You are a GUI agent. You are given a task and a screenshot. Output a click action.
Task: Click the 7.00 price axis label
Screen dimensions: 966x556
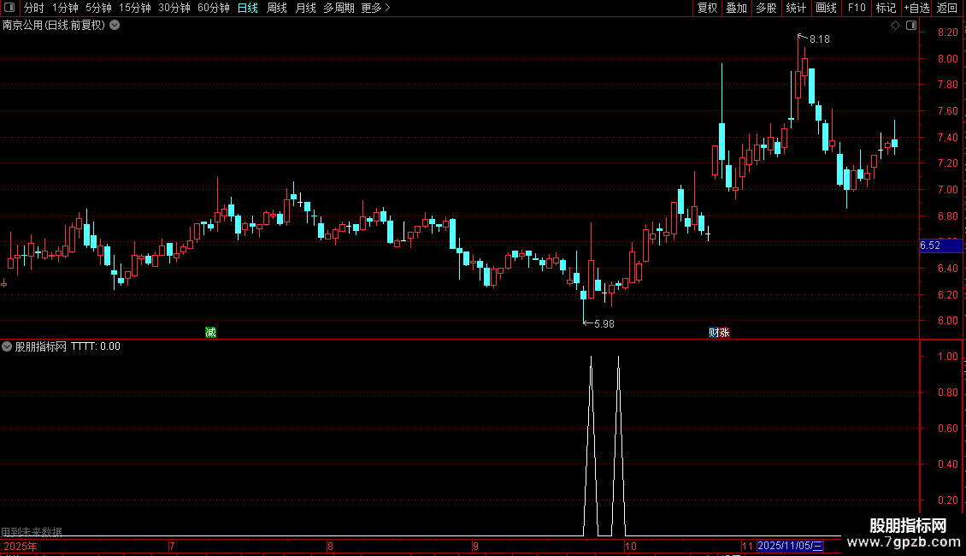[x=947, y=189]
